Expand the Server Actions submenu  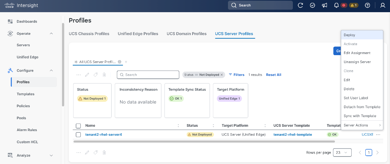coord(362,125)
